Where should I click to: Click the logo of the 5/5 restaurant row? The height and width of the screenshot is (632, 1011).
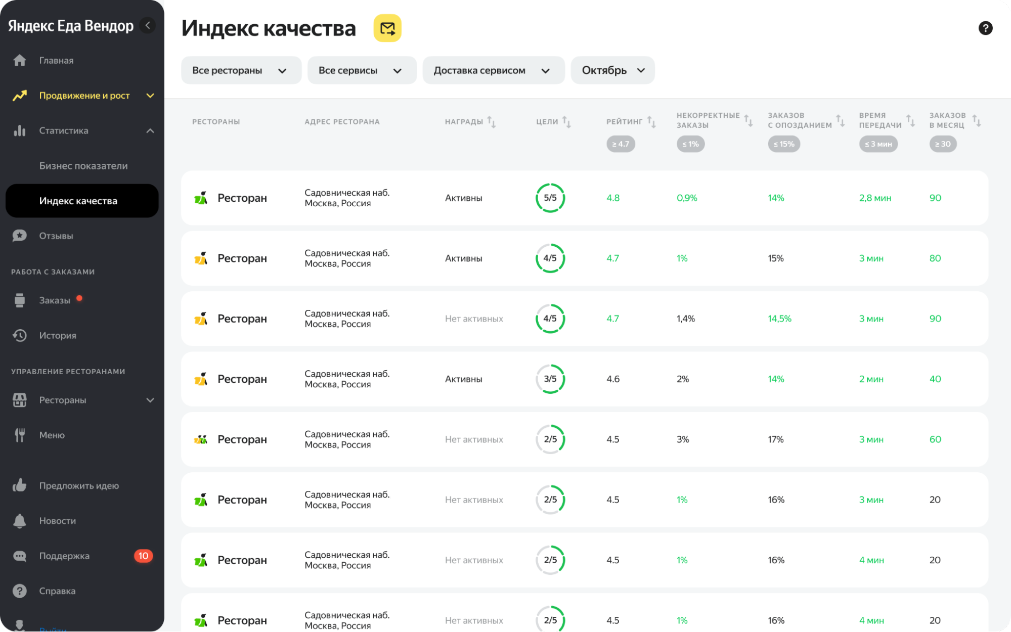click(201, 198)
